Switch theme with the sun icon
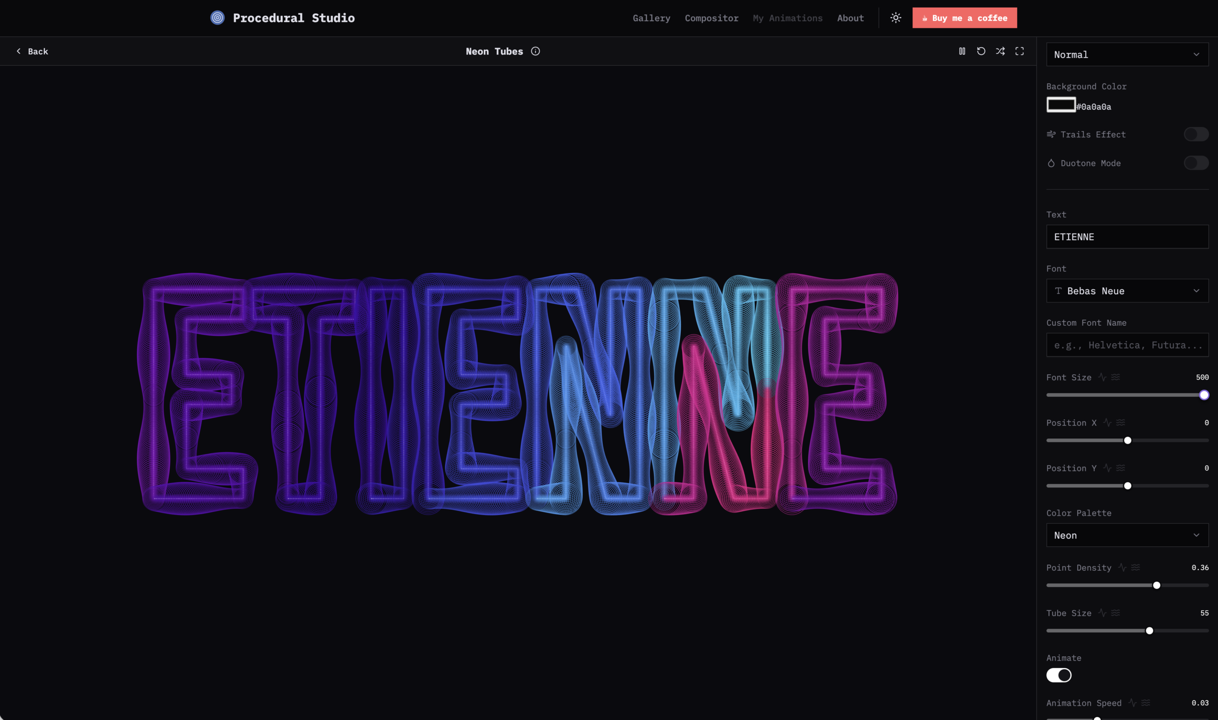 pyautogui.click(x=895, y=18)
